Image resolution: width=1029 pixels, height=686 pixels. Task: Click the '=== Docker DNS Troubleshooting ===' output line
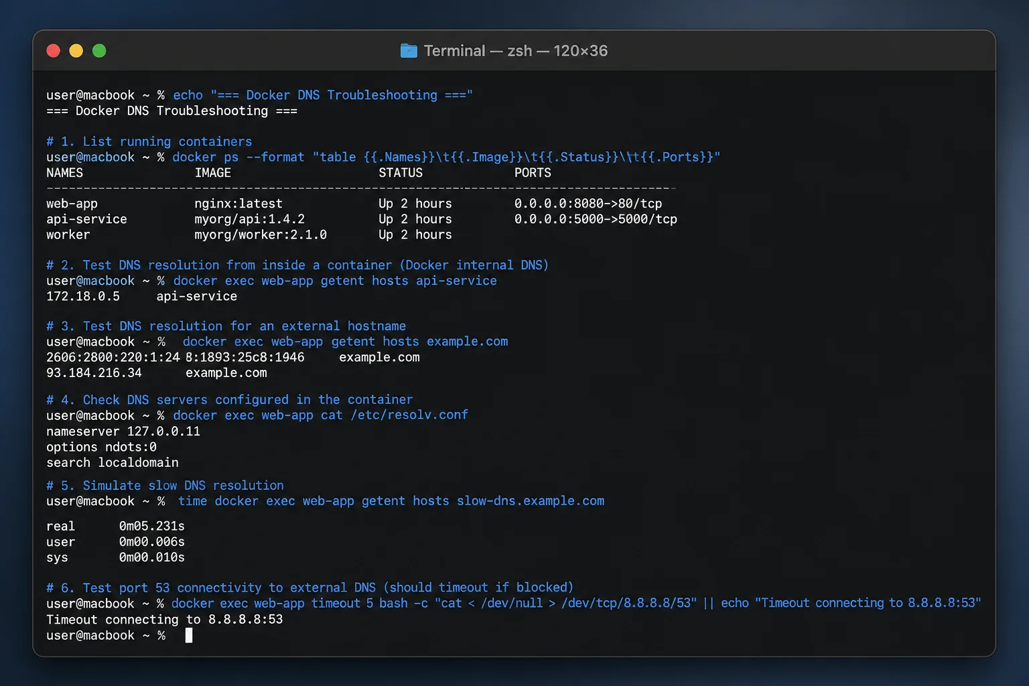171,111
